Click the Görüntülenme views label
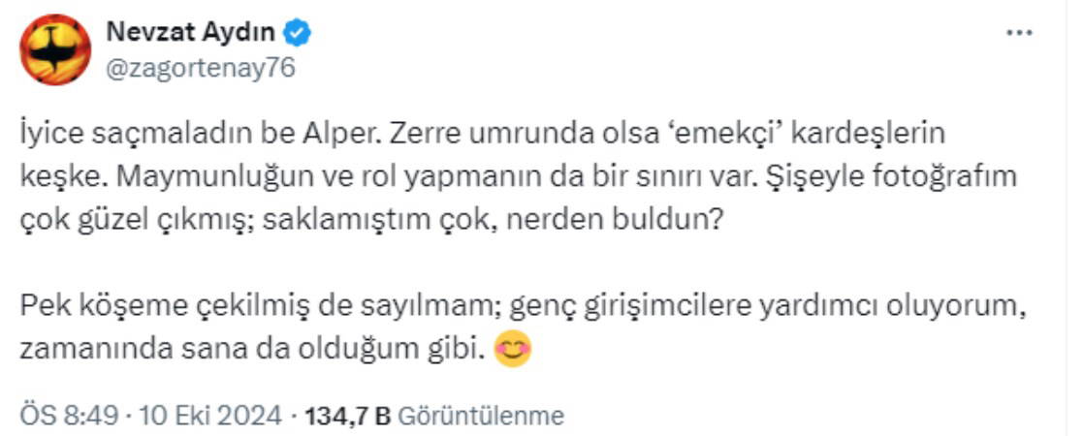Image resolution: width=1084 pixels, height=436 pixels. (x=481, y=417)
